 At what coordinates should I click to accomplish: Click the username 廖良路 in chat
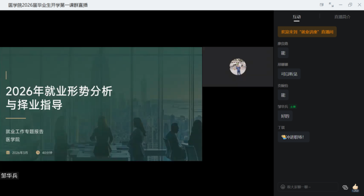click(283, 44)
